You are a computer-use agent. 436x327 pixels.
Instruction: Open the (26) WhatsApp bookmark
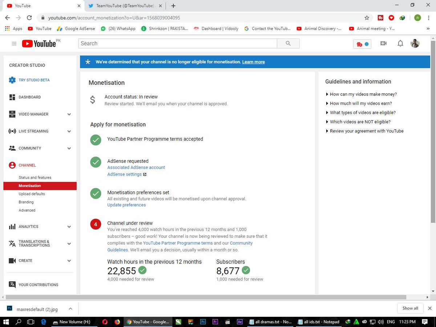[x=118, y=28]
